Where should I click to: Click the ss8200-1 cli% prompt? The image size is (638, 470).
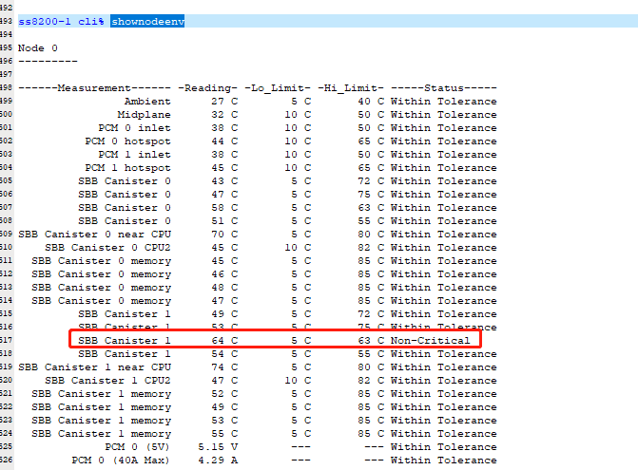point(61,22)
